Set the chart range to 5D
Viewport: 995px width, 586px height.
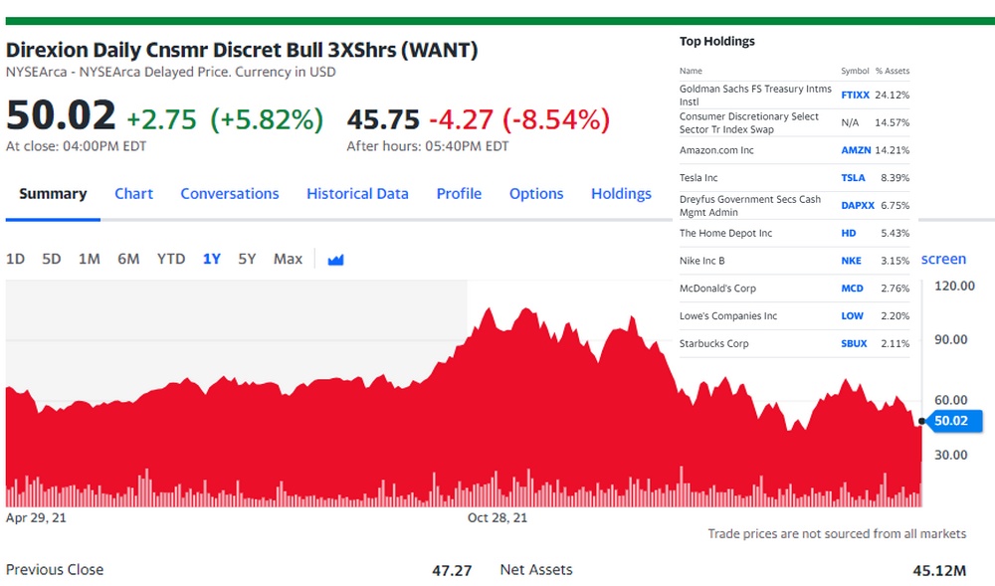52,260
